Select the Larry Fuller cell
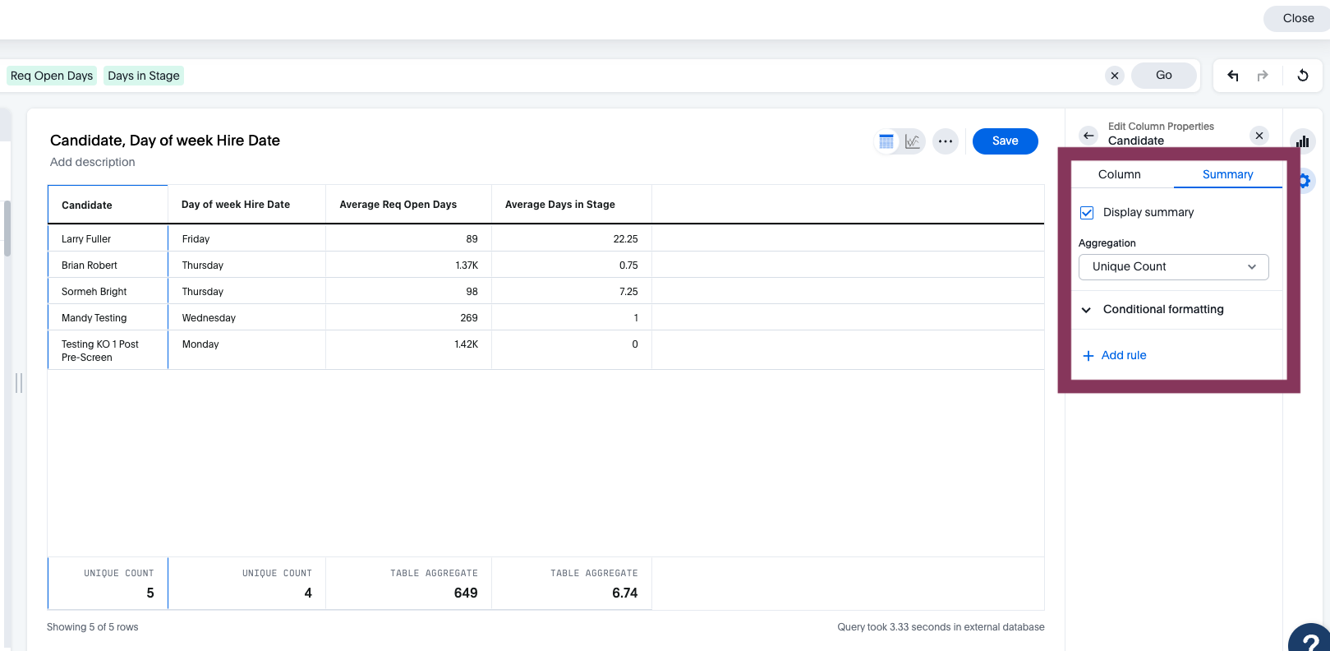The height and width of the screenshot is (651, 1330). [108, 239]
